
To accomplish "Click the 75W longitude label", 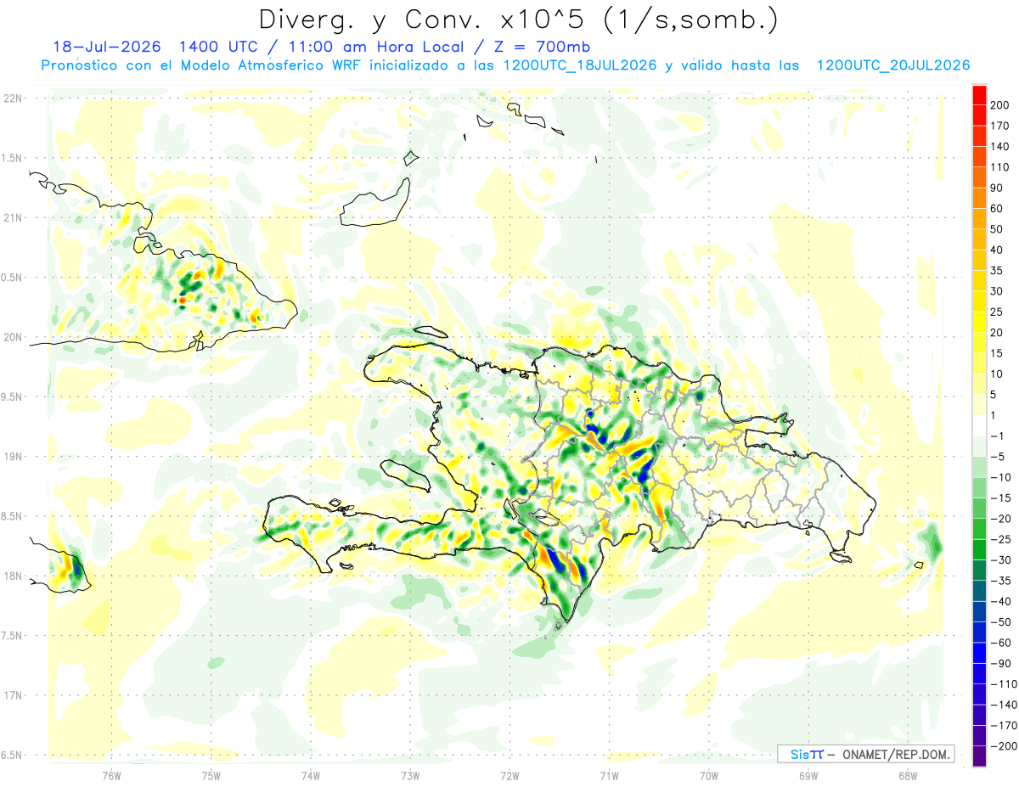I will coord(211,775).
